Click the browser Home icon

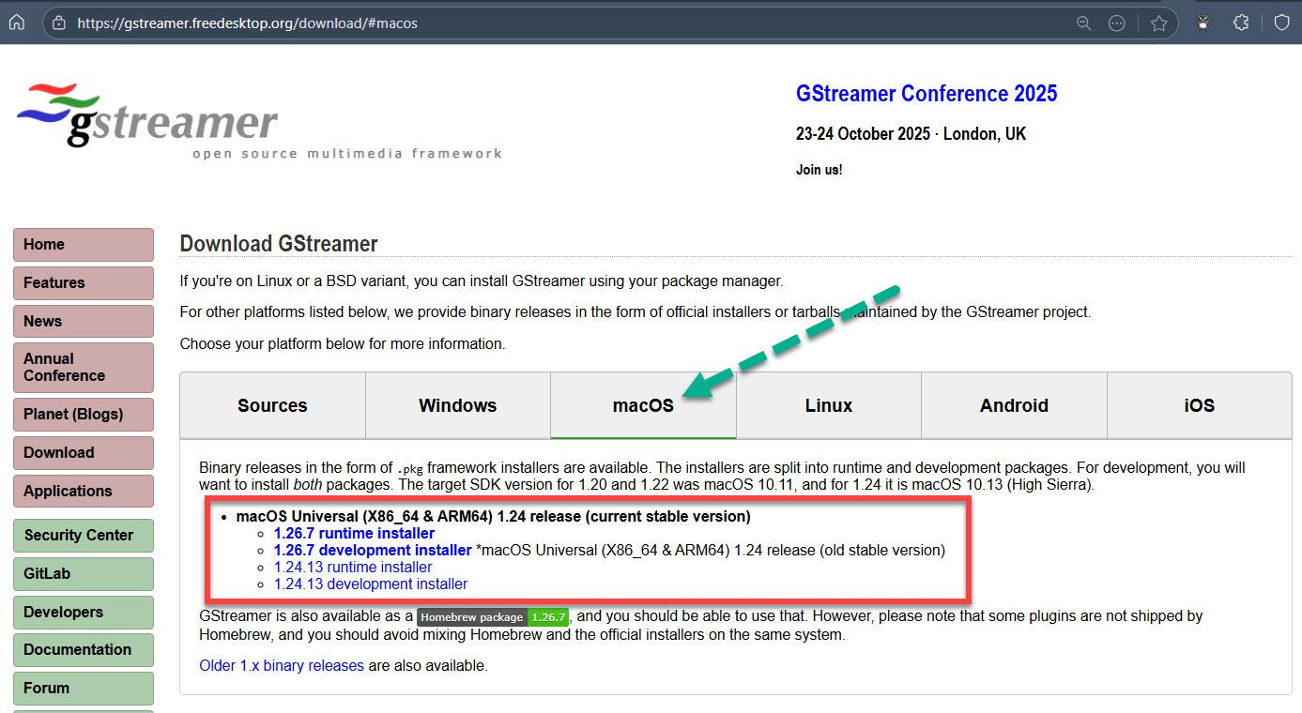pos(16,23)
